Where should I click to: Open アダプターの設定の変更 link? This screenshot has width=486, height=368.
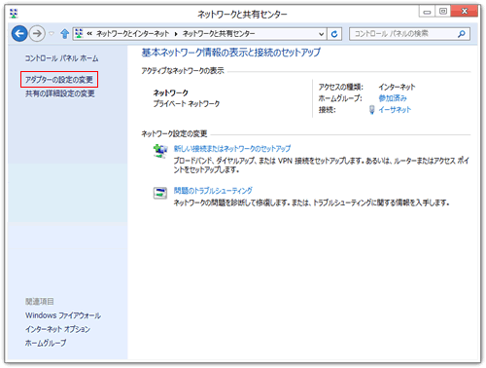[x=59, y=80]
